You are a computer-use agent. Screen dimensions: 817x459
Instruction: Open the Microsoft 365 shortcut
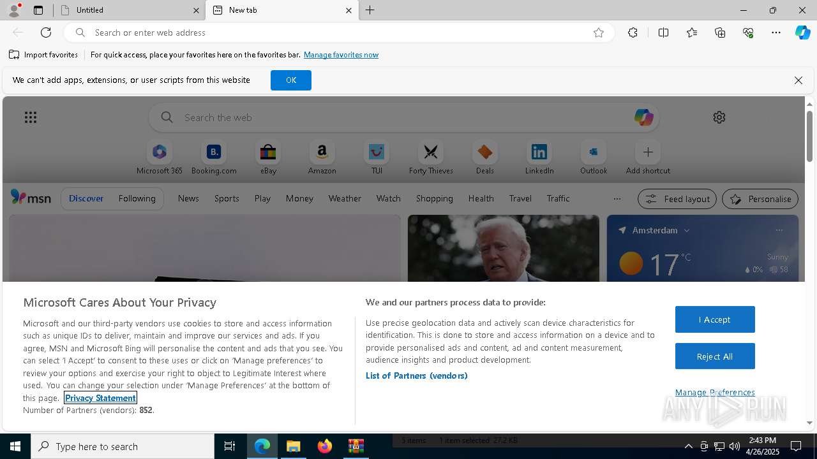coord(160,157)
